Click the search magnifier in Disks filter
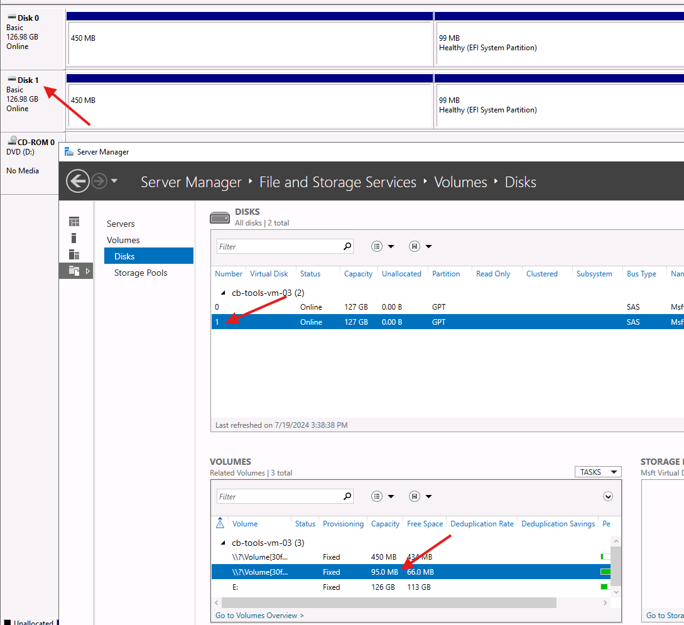 pyautogui.click(x=347, y=246)
